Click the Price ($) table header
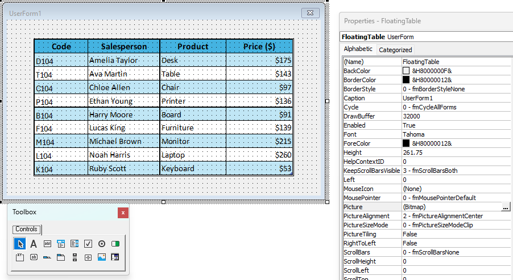 (259, 46)
